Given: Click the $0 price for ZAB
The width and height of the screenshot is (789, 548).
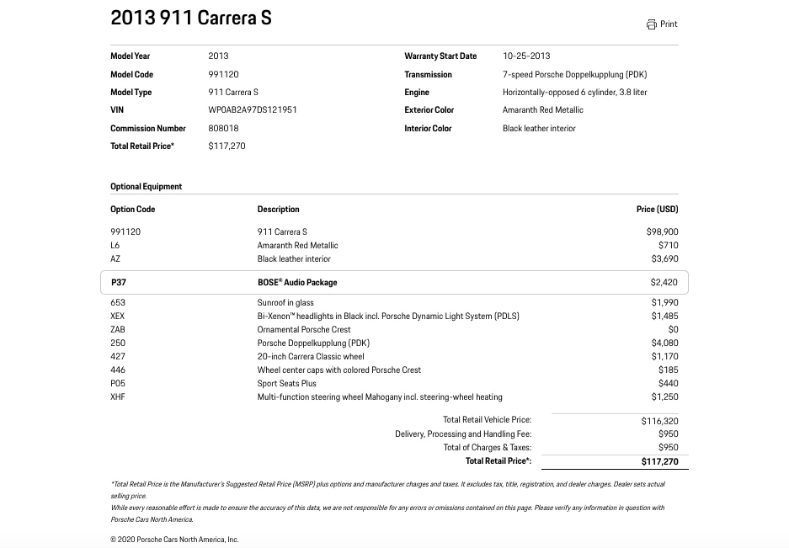Looking at the screenshot, I should [x=674, y=330].
